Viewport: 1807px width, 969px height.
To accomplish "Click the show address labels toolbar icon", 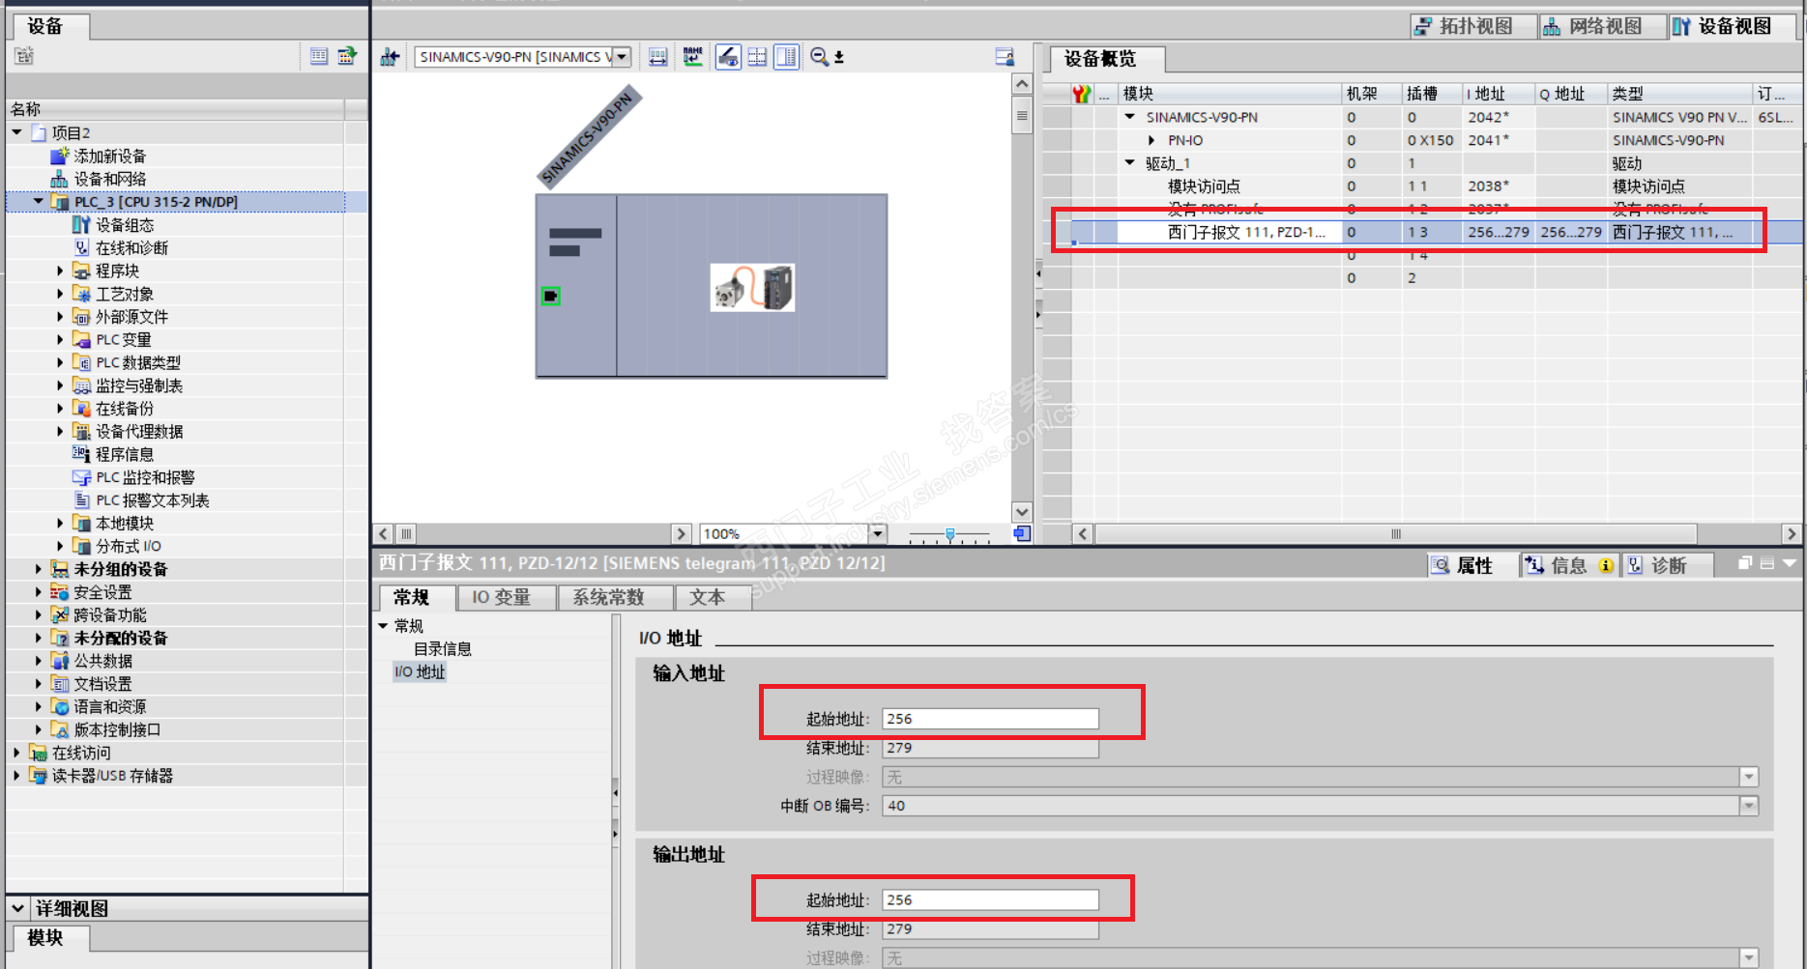I will click(x=657, y=57).
